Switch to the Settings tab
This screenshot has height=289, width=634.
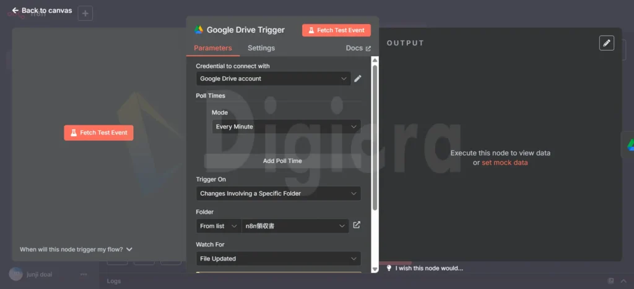[x=261, y=48]
